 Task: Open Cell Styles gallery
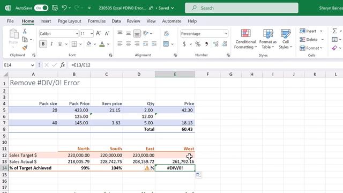(x=286, y=39)
